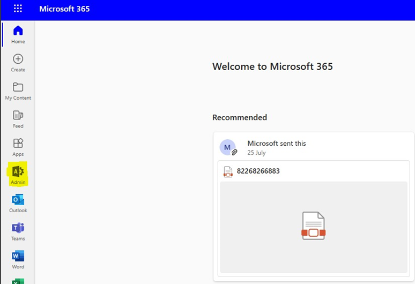Image resolution: width=415 pixels, height=284 pixels.
Task: Click the paperclip attachment badge
Action: [234, 152]
